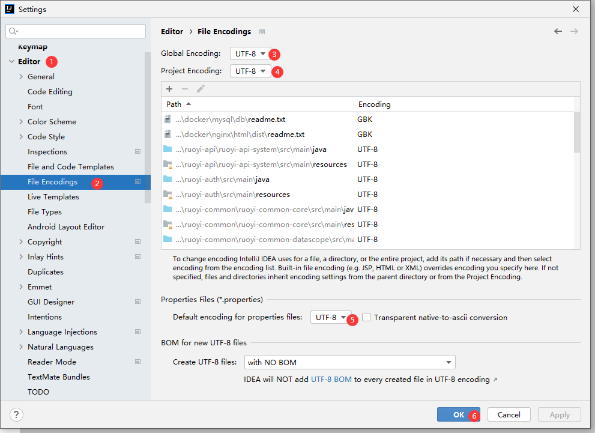Expand the Emmet node

click(21, 286)
